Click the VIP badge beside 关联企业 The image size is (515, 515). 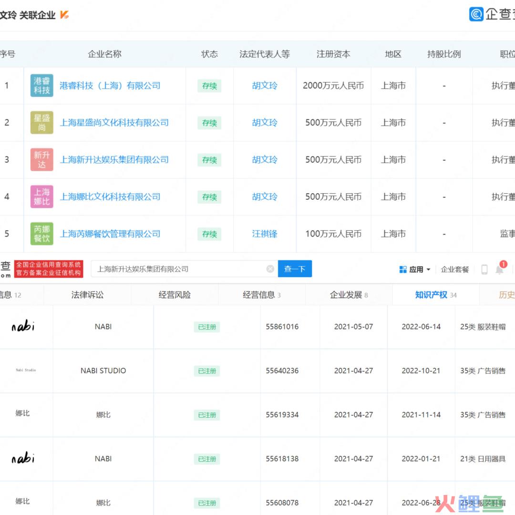click(x=64, y=15)
